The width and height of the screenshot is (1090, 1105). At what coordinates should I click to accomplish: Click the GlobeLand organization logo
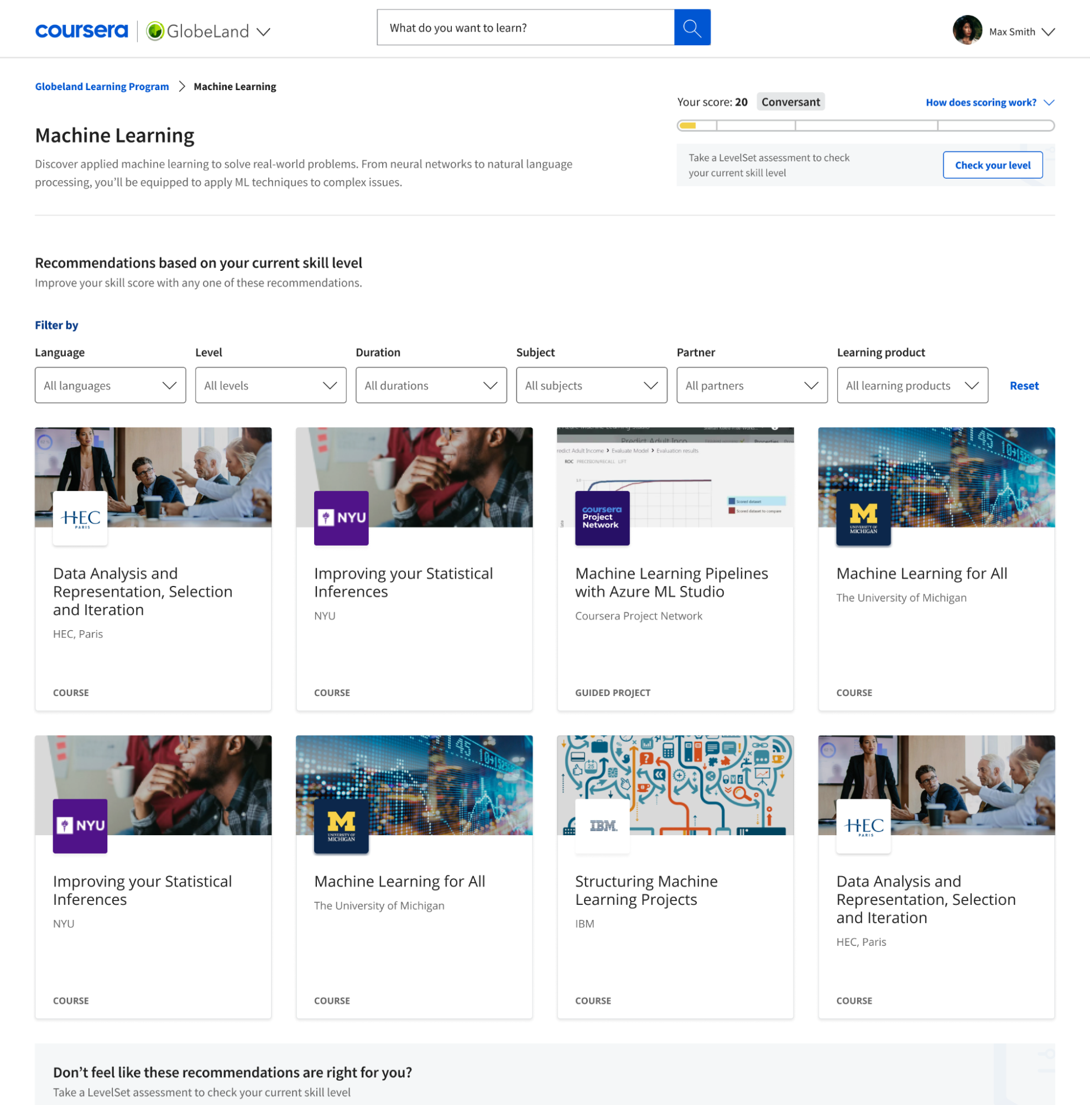156,31
